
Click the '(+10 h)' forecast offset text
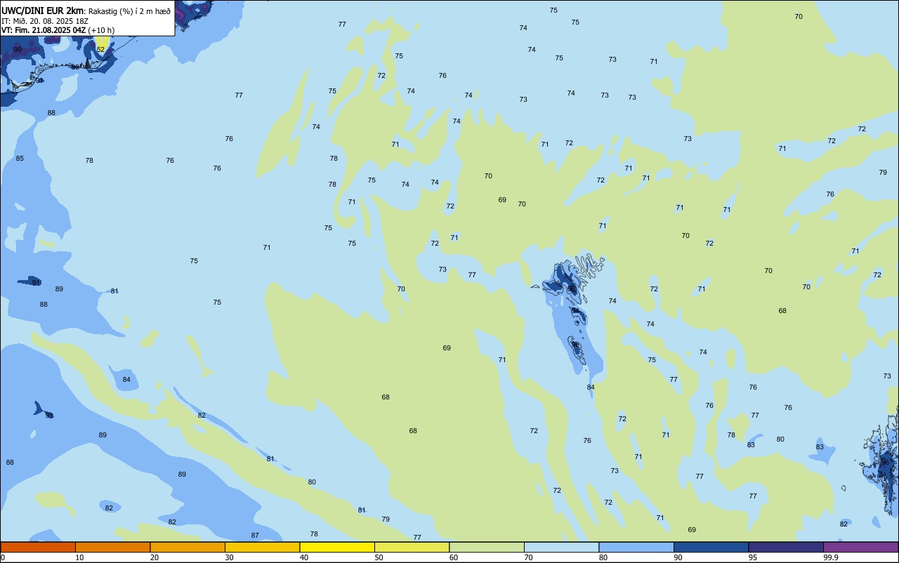(101, 30)
